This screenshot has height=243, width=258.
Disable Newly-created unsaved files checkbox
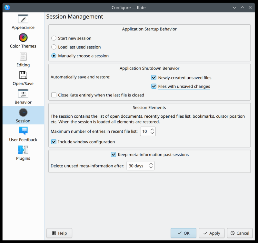click(154, 77)
